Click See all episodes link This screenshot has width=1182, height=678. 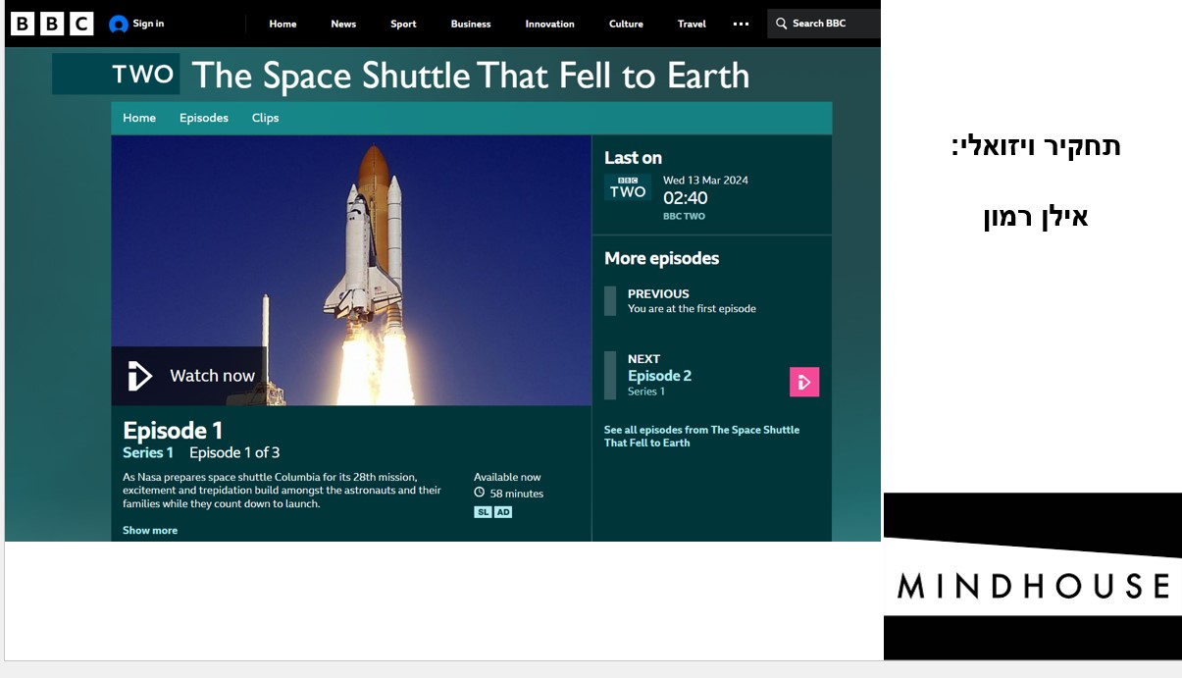[x=701, y=437]
